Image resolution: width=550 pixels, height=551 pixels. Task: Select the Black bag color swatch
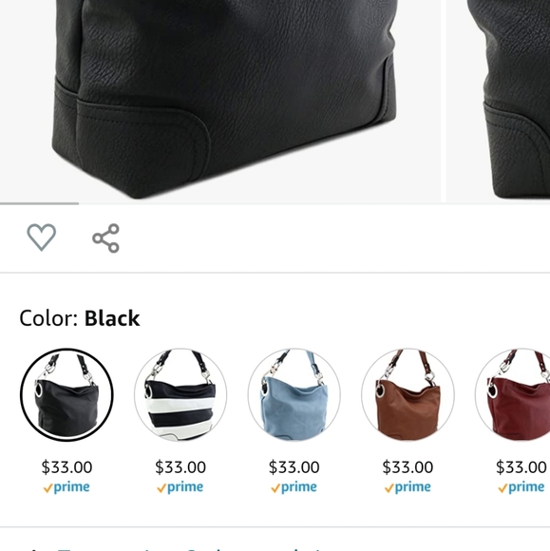[66, 394]
